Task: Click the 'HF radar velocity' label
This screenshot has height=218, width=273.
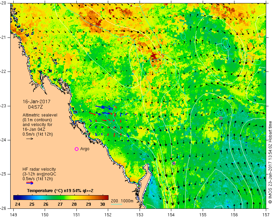Action: (x=39, y=169)
